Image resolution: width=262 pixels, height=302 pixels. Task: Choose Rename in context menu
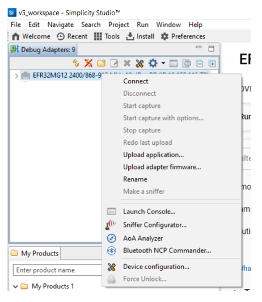(x=135, y=179)
